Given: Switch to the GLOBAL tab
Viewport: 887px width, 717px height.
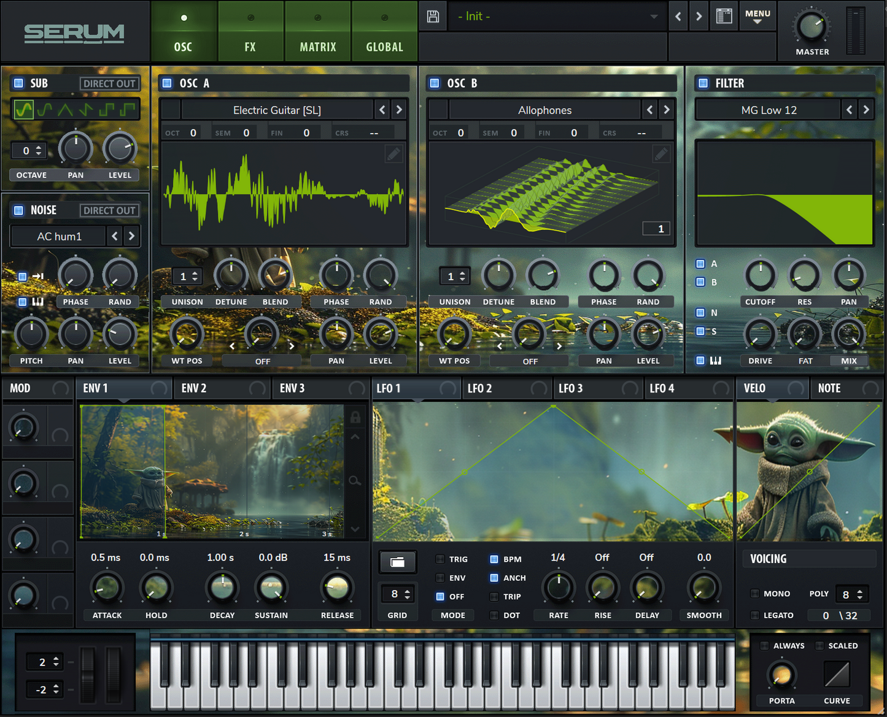Looking at the screenshot, I should [384, 31].
